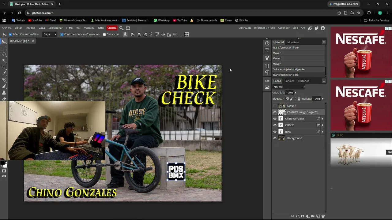Click Informar un fallo link
The height and width of the screenshot is (220, 392).
coord(265,28)
